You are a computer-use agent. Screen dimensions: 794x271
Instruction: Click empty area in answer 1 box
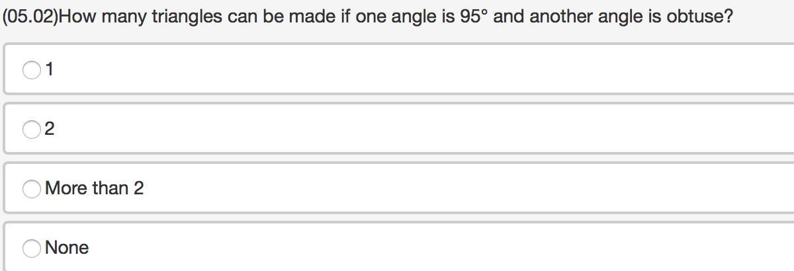(x=423, y=69)
